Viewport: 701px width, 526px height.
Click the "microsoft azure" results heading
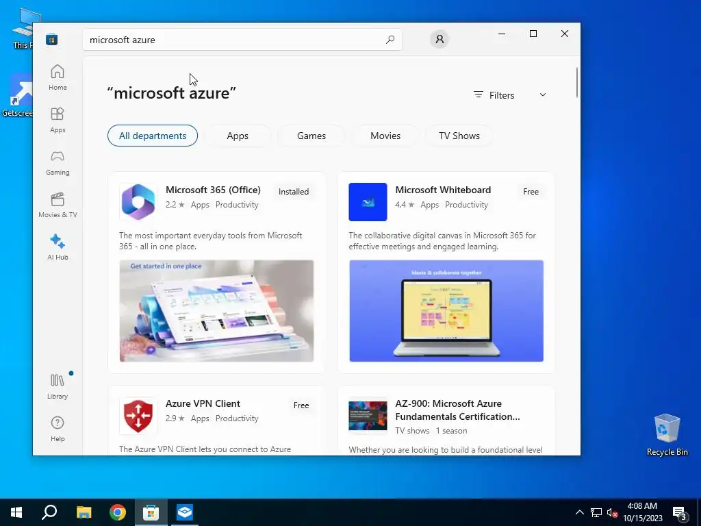click(x=171, y=93)
